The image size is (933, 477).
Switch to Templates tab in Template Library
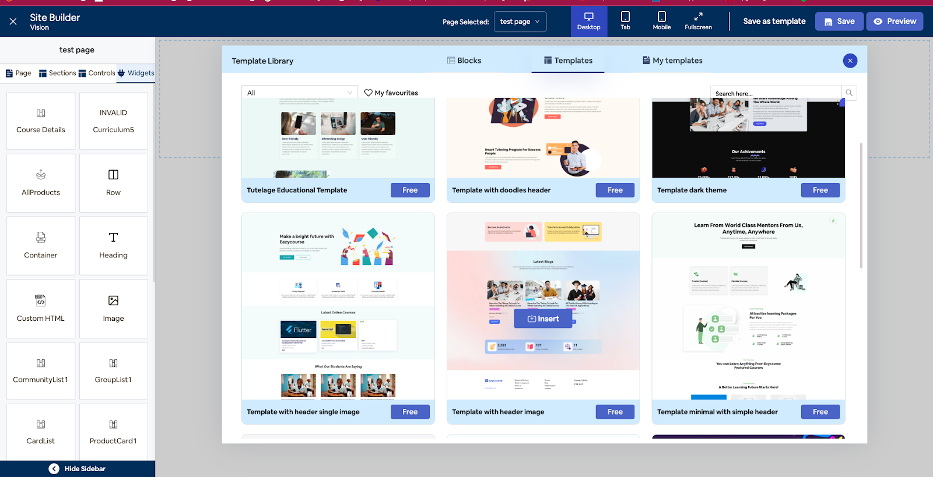[568, 61]
